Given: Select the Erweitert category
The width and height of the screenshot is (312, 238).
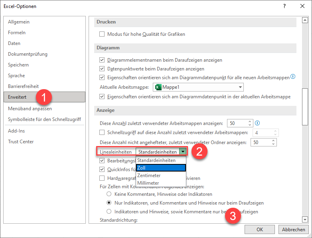Looking at the screenshot, I should click(44, 97).
